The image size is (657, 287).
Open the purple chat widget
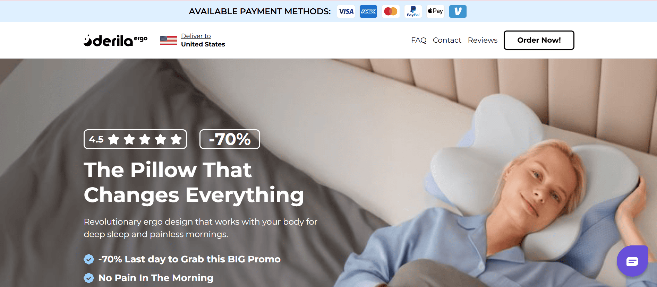click(632, 261)
